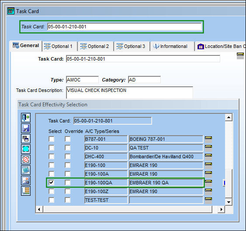
Task: Click the Type field containing AMOC
Action: 83,80
